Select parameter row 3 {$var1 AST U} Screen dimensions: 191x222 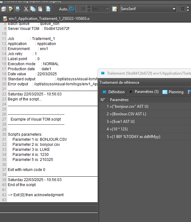(x=145, y=122)
